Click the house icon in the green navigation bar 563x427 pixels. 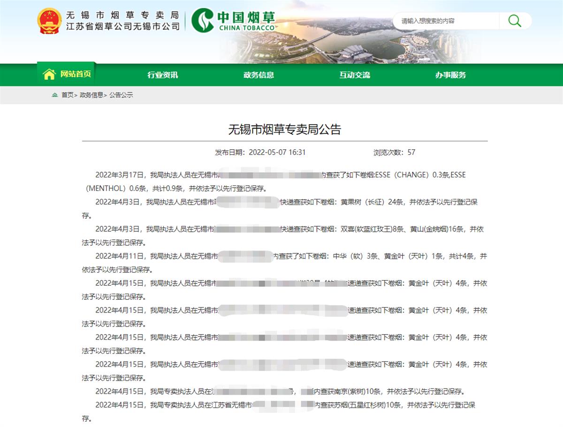click(x=49, y=74)
